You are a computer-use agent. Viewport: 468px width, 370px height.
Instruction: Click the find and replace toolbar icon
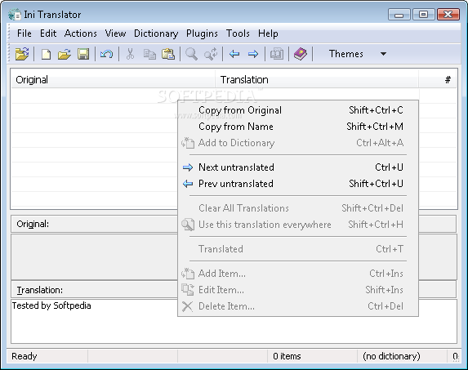211,54
